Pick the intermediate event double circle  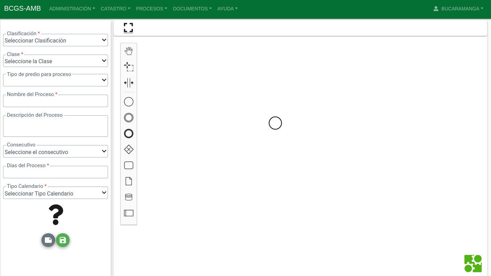(x=129, y=118)
